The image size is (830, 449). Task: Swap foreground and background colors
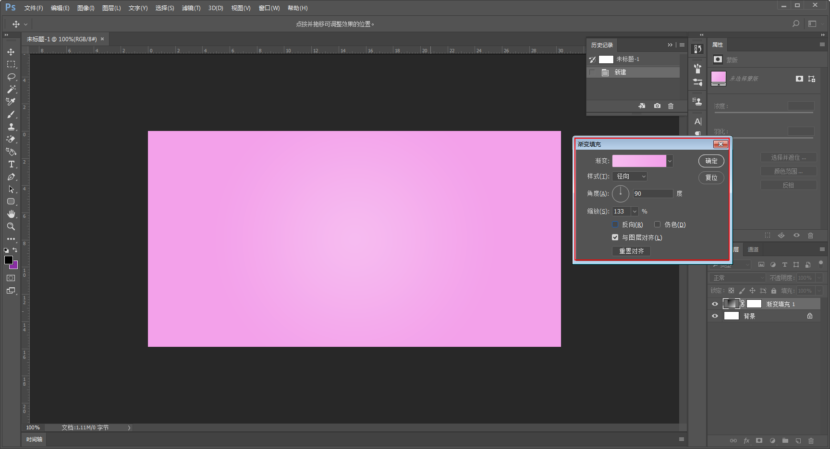(x=15, y=250)
